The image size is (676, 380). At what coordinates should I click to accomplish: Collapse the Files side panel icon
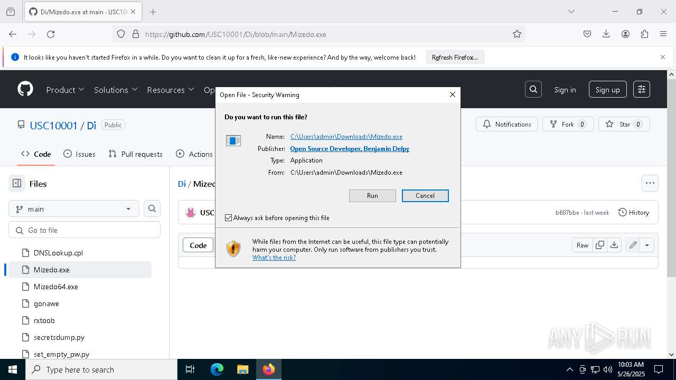(x=17, y=184)
